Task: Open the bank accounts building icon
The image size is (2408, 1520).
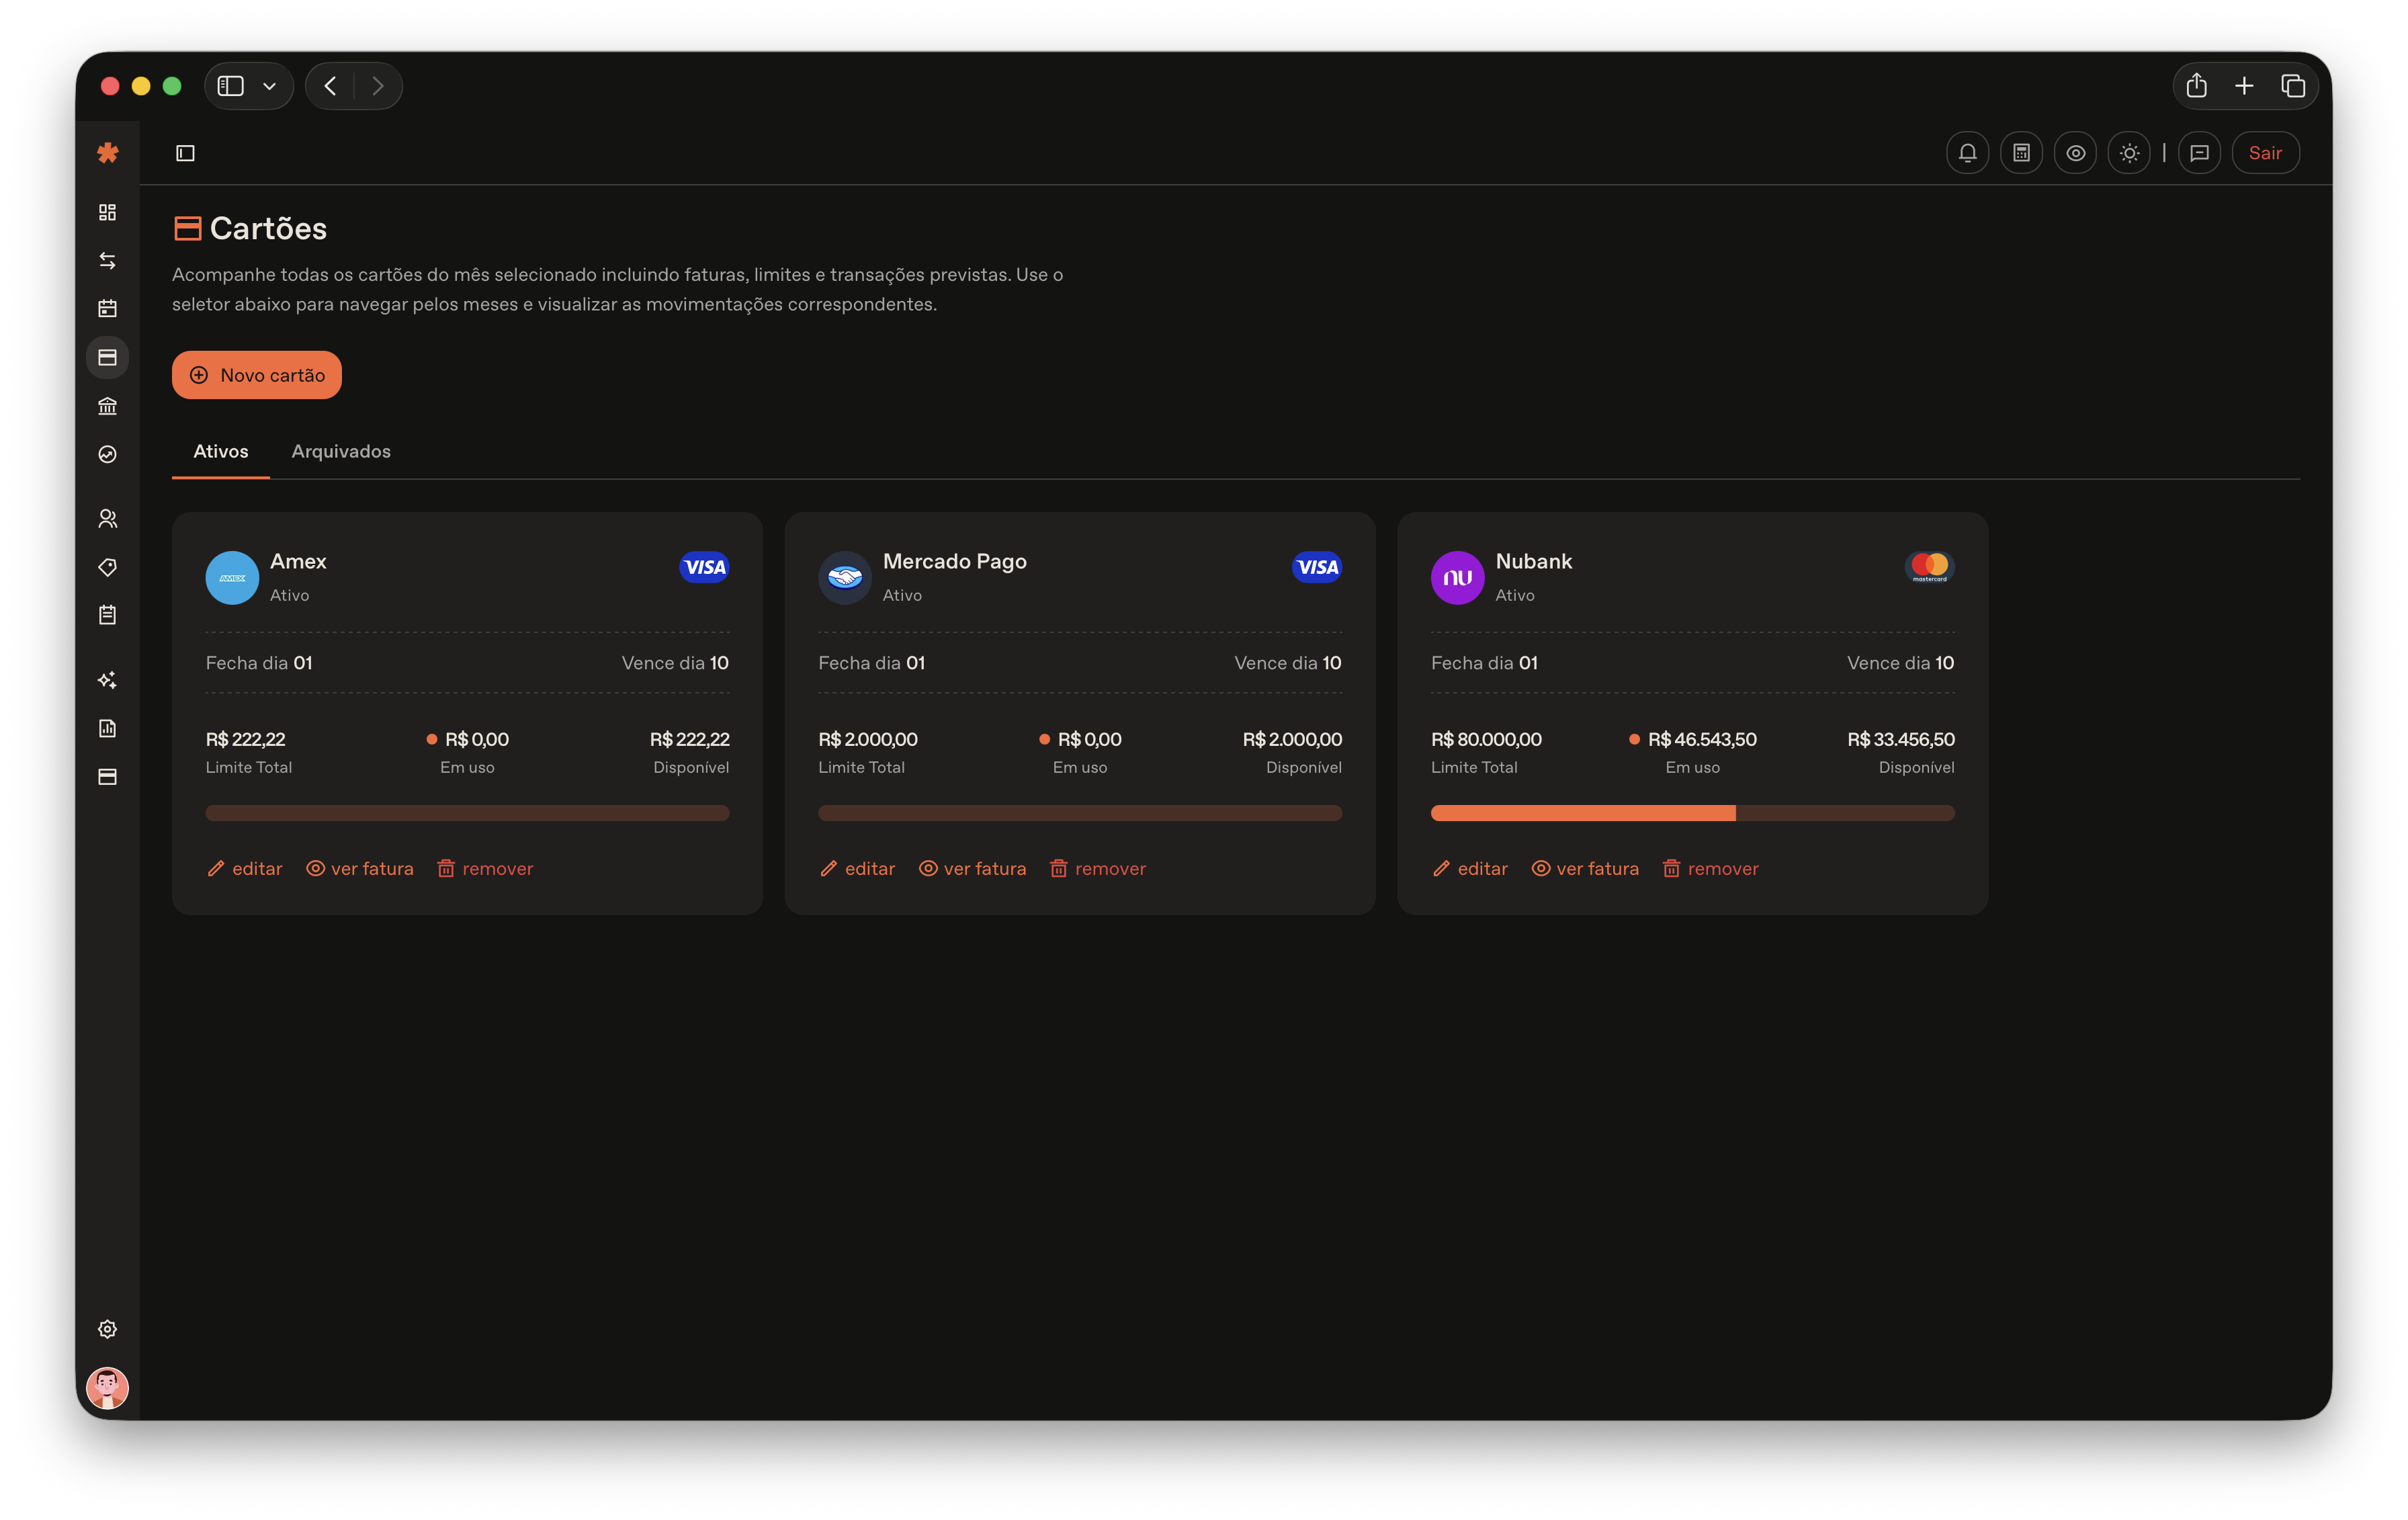Action: (107, 406)
